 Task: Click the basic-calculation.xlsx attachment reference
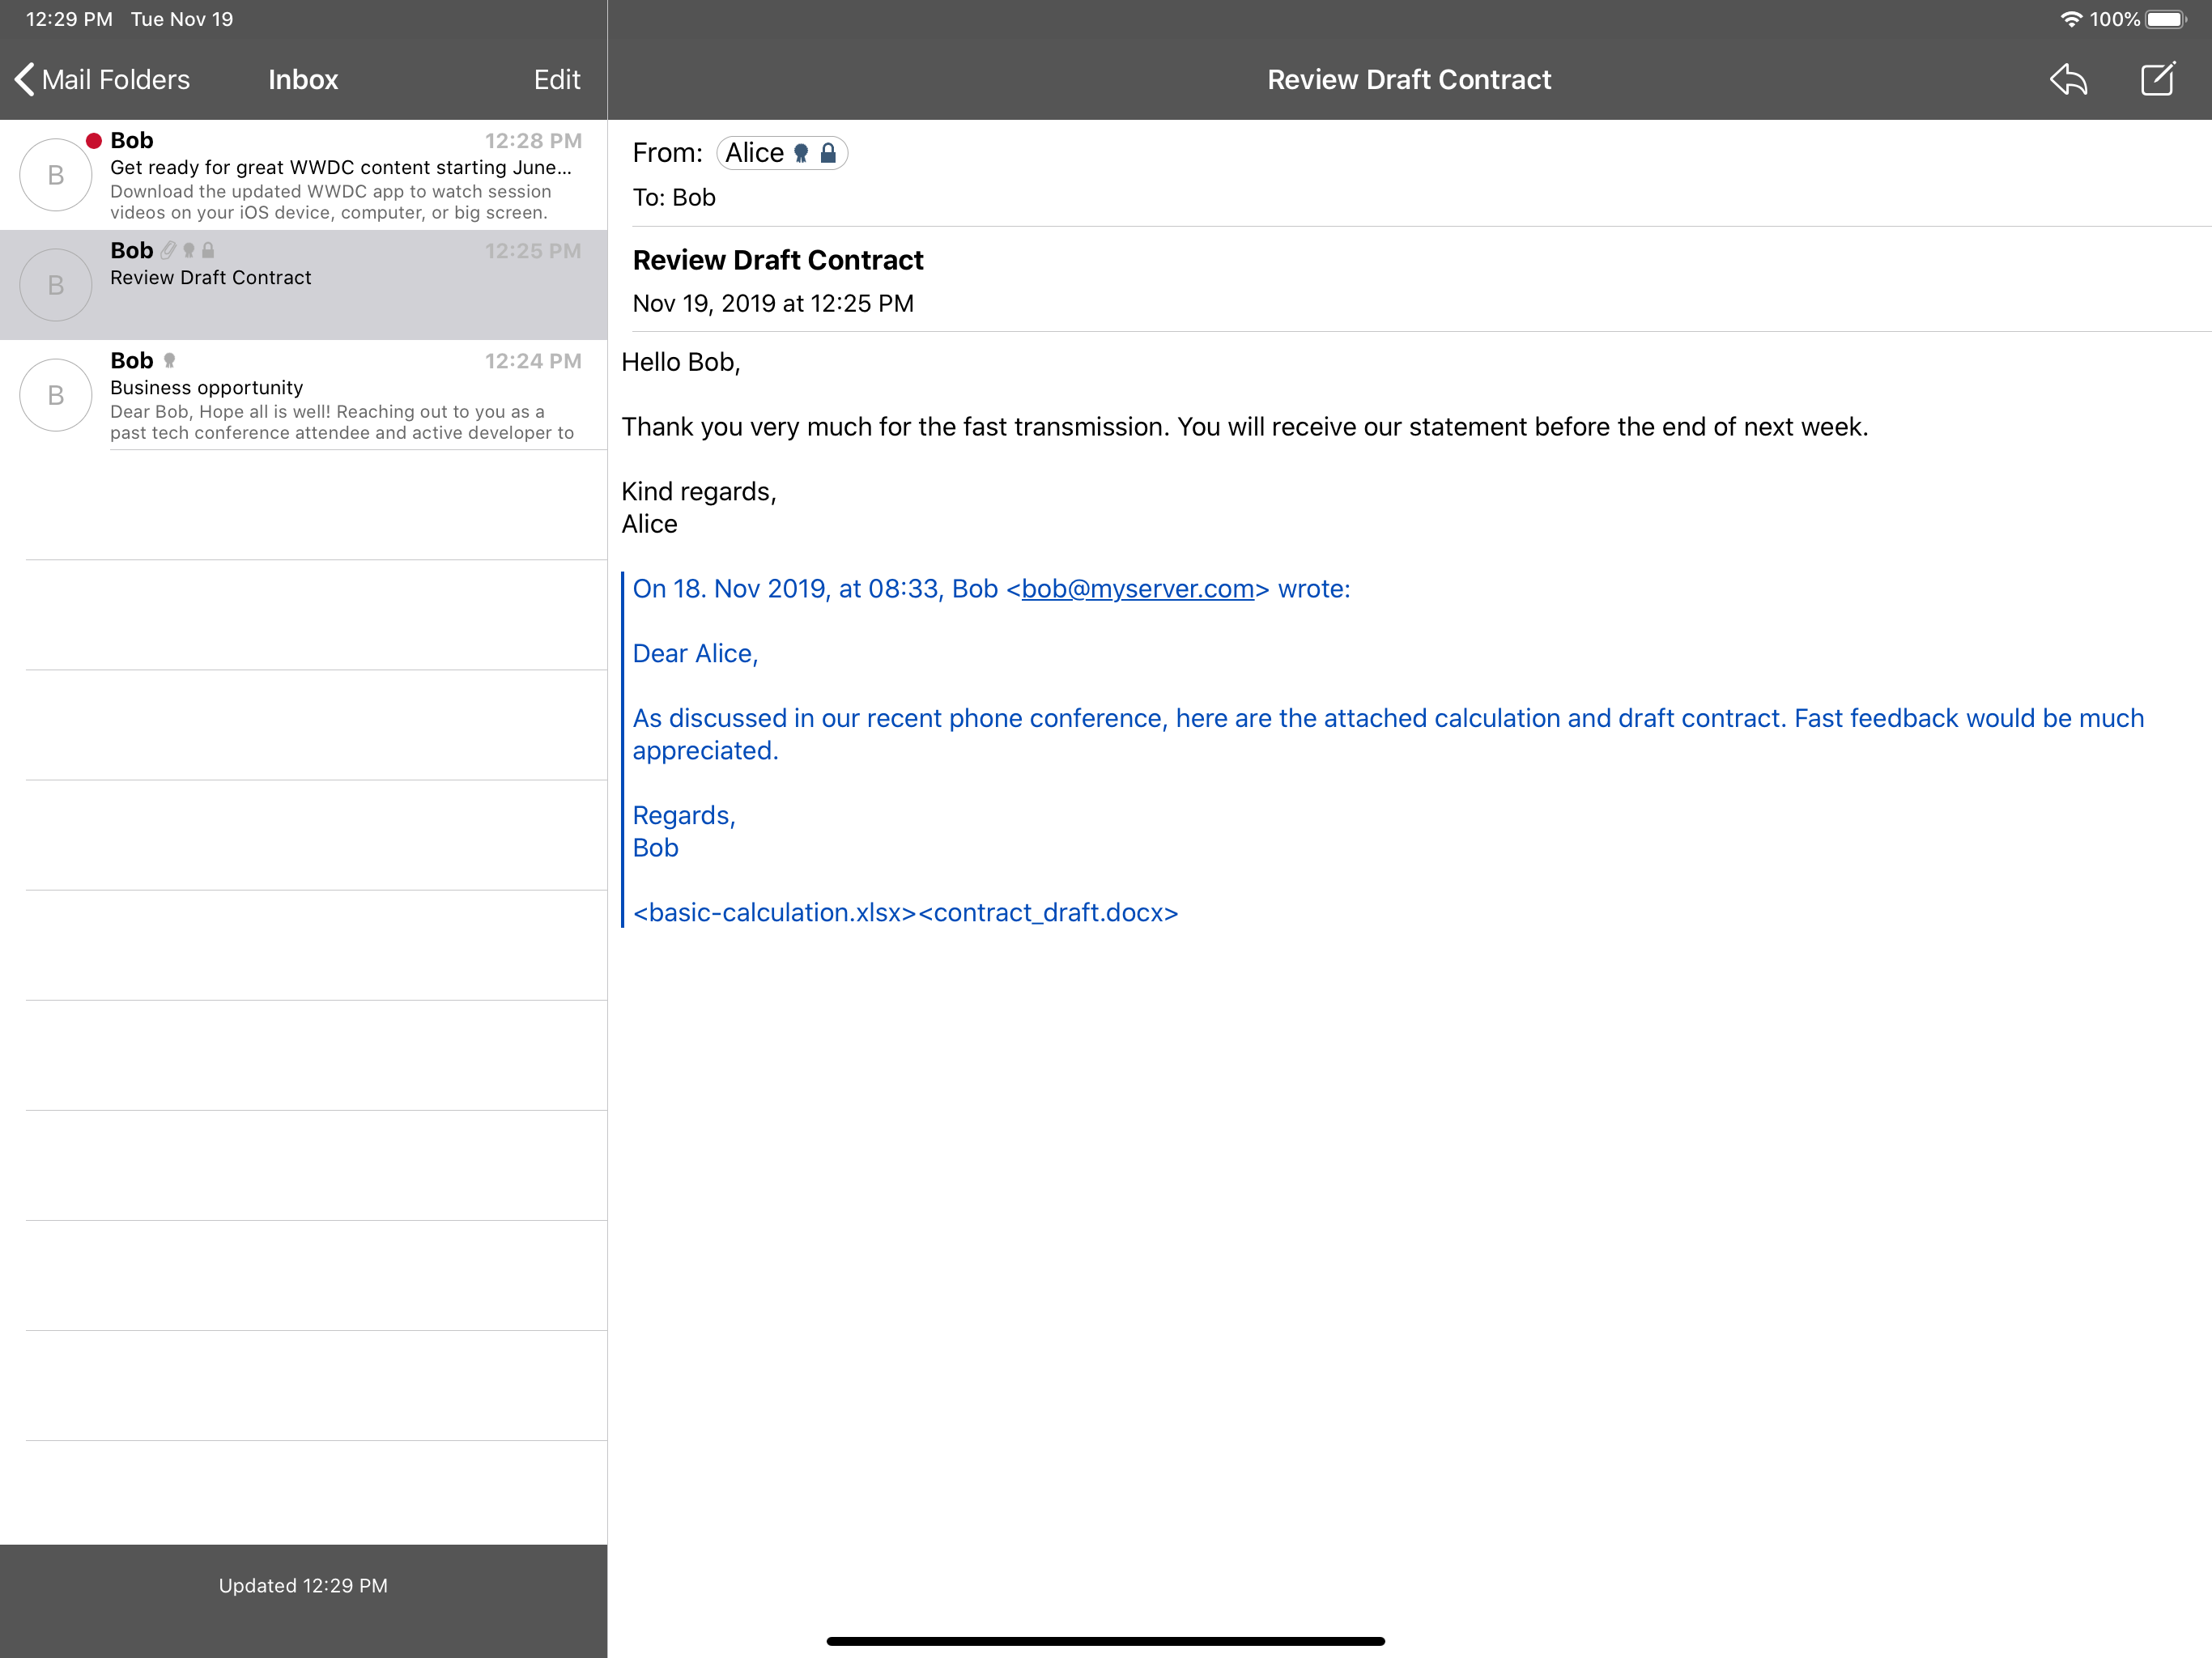coord(775,913)
